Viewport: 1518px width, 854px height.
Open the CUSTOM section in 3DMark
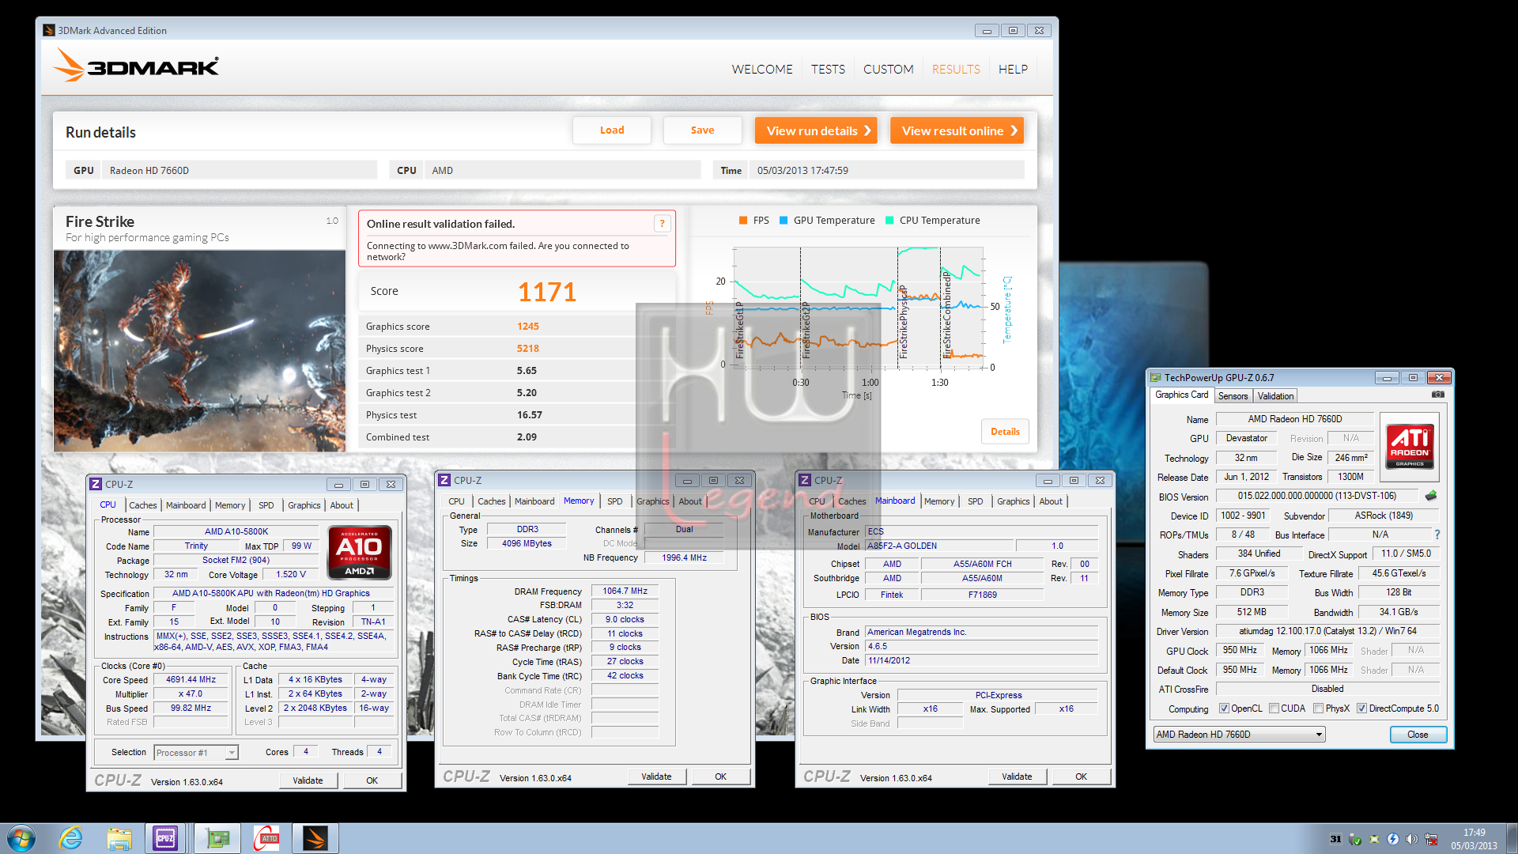(888, 70)
